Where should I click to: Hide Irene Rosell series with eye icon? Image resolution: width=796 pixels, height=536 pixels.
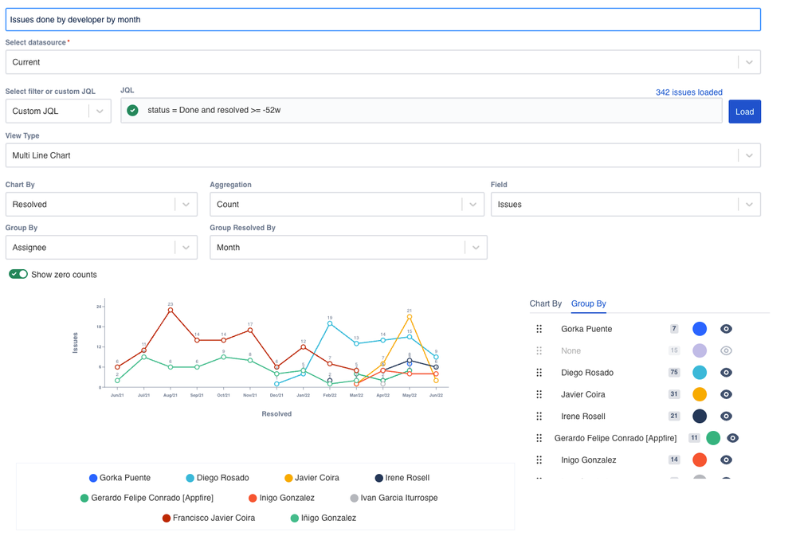(726, 417)
